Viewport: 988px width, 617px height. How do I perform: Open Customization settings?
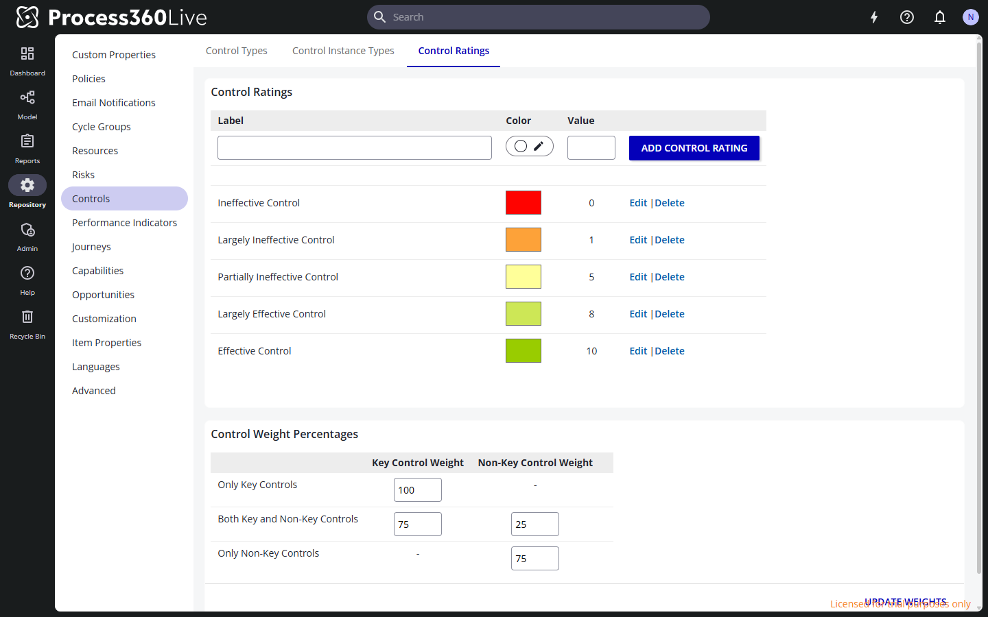click(x=104, y=319)
